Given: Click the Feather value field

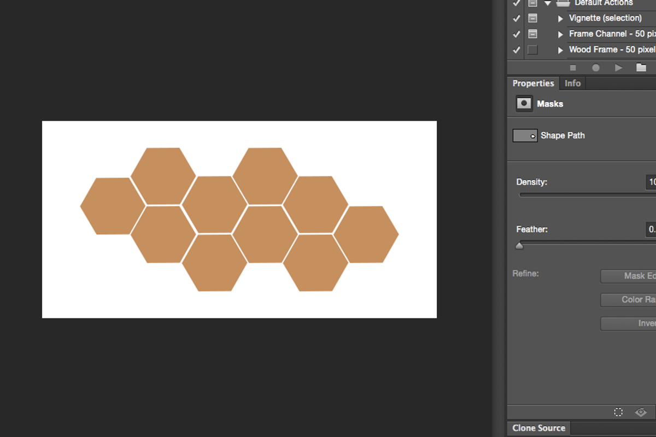Looking at the screenshot, I should (x=651, y=230).
